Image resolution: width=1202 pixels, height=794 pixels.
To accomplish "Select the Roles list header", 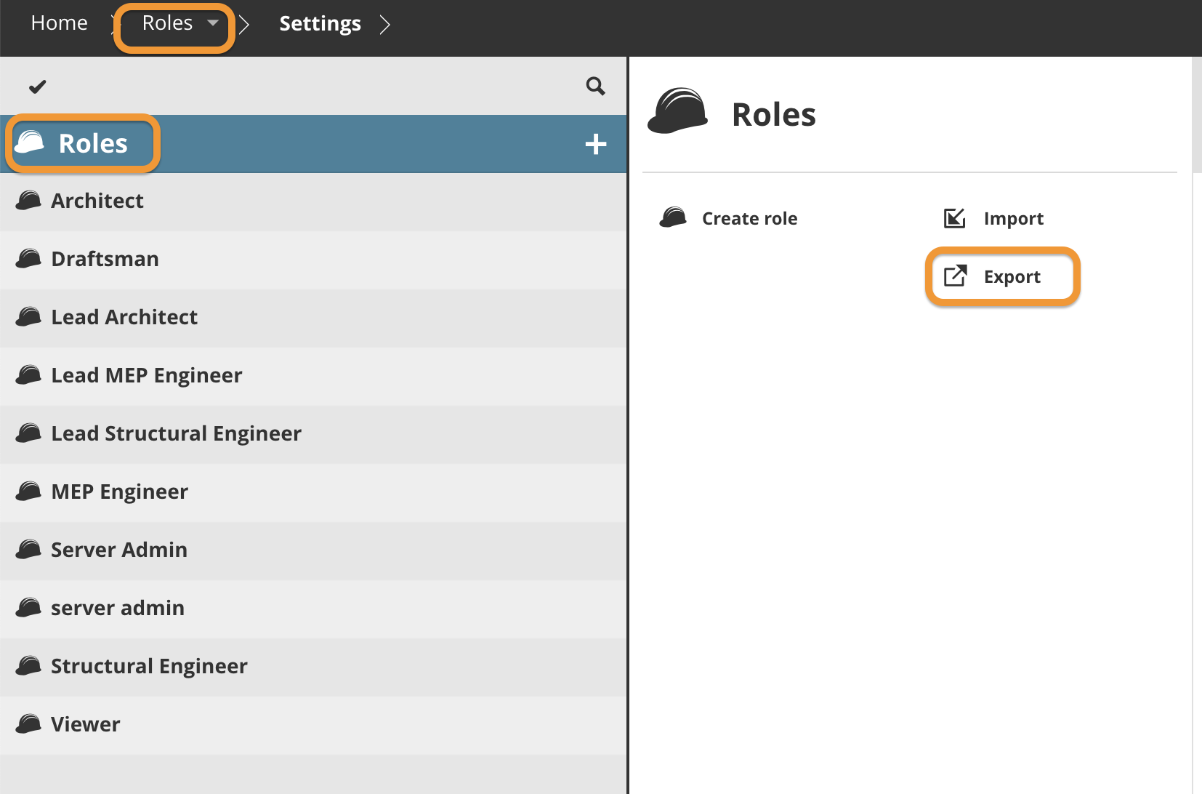I will [x=93, y=144].
